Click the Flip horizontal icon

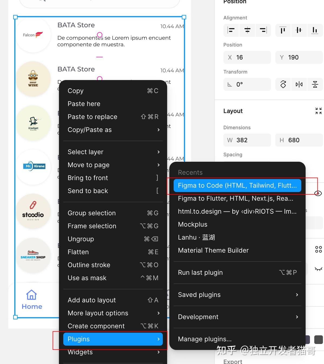point(299,84)
